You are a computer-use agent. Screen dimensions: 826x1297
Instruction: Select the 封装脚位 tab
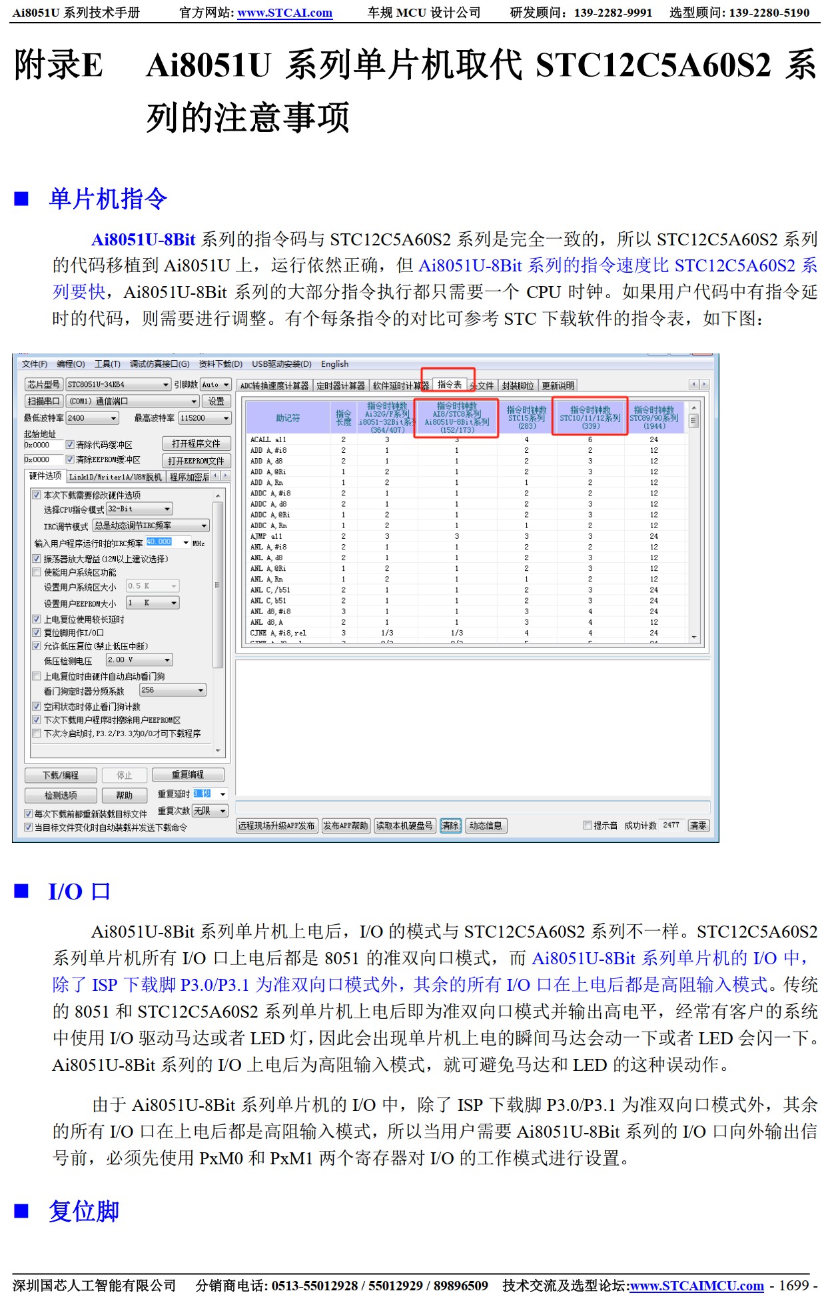[518, 386]
